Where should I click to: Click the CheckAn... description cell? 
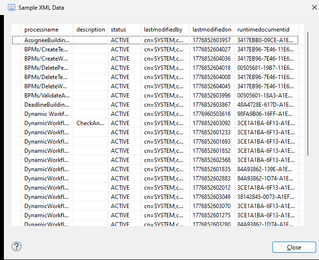(x=90, y=123)
